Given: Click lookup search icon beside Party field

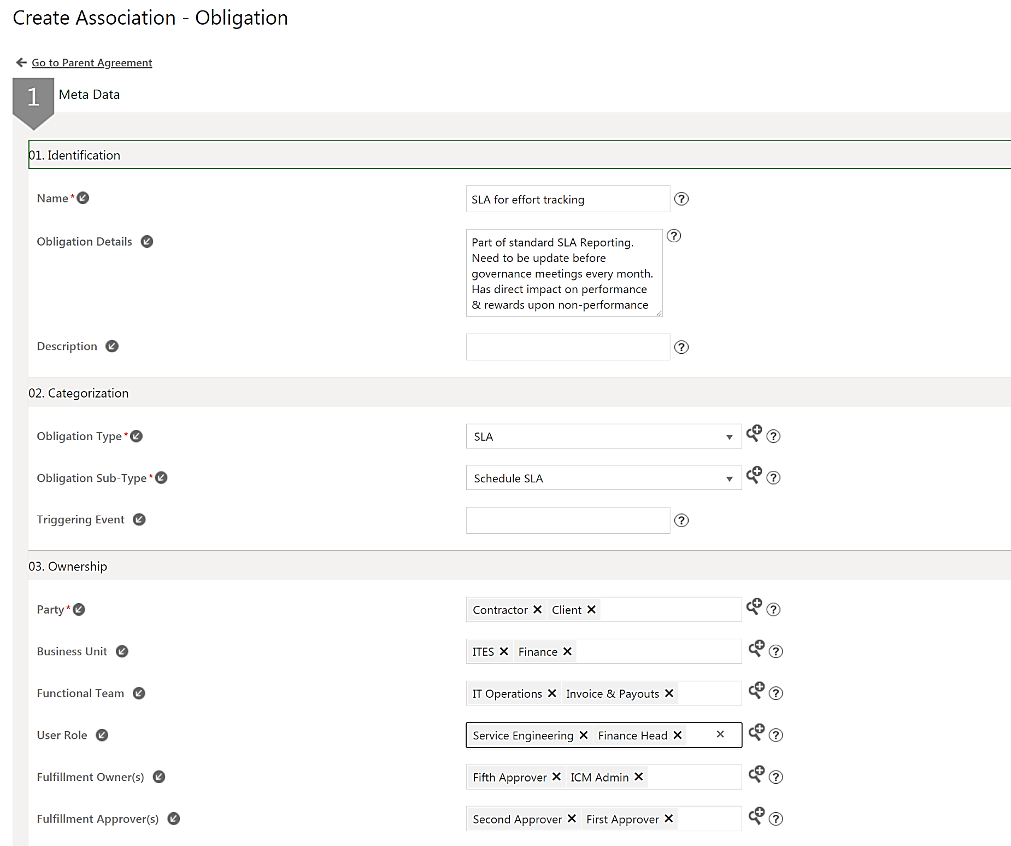Looking at the screenshot, I should click(754, 606).
